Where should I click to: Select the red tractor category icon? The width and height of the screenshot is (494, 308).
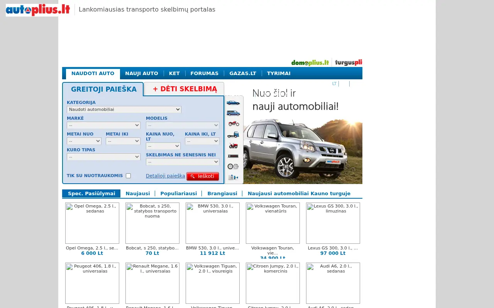click(233, 145)
